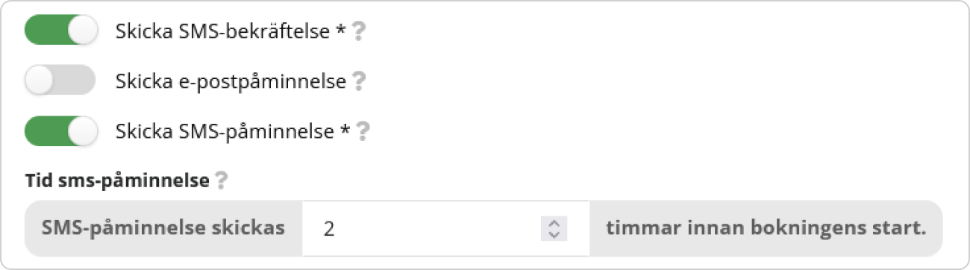970x270 pixels.
Task: Click green track of SMS-påminnelse switch
Action: [x=45, y=131]
